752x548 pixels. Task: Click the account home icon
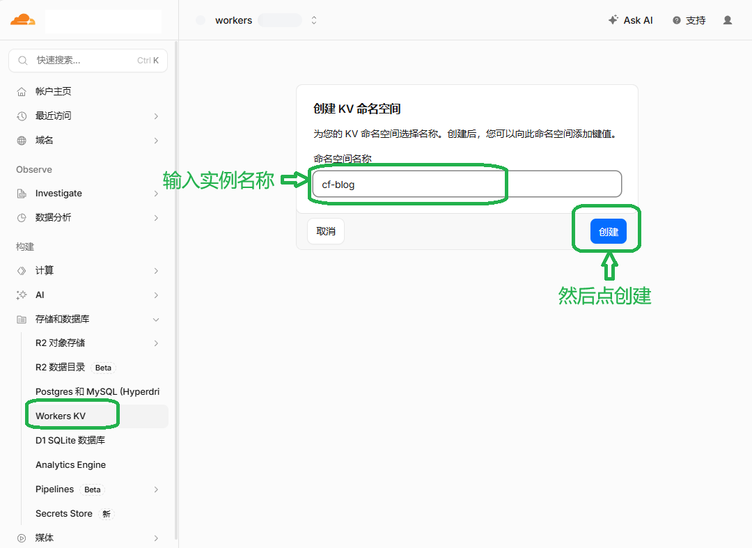coord(22,92)
